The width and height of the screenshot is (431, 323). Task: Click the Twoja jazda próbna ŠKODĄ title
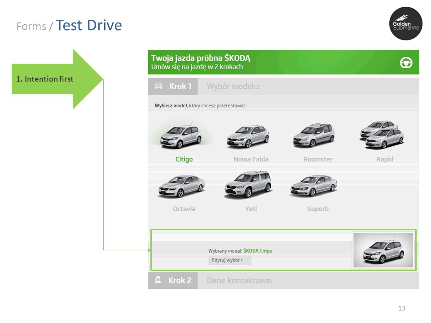pyautogui.click(x=201, y=58)
